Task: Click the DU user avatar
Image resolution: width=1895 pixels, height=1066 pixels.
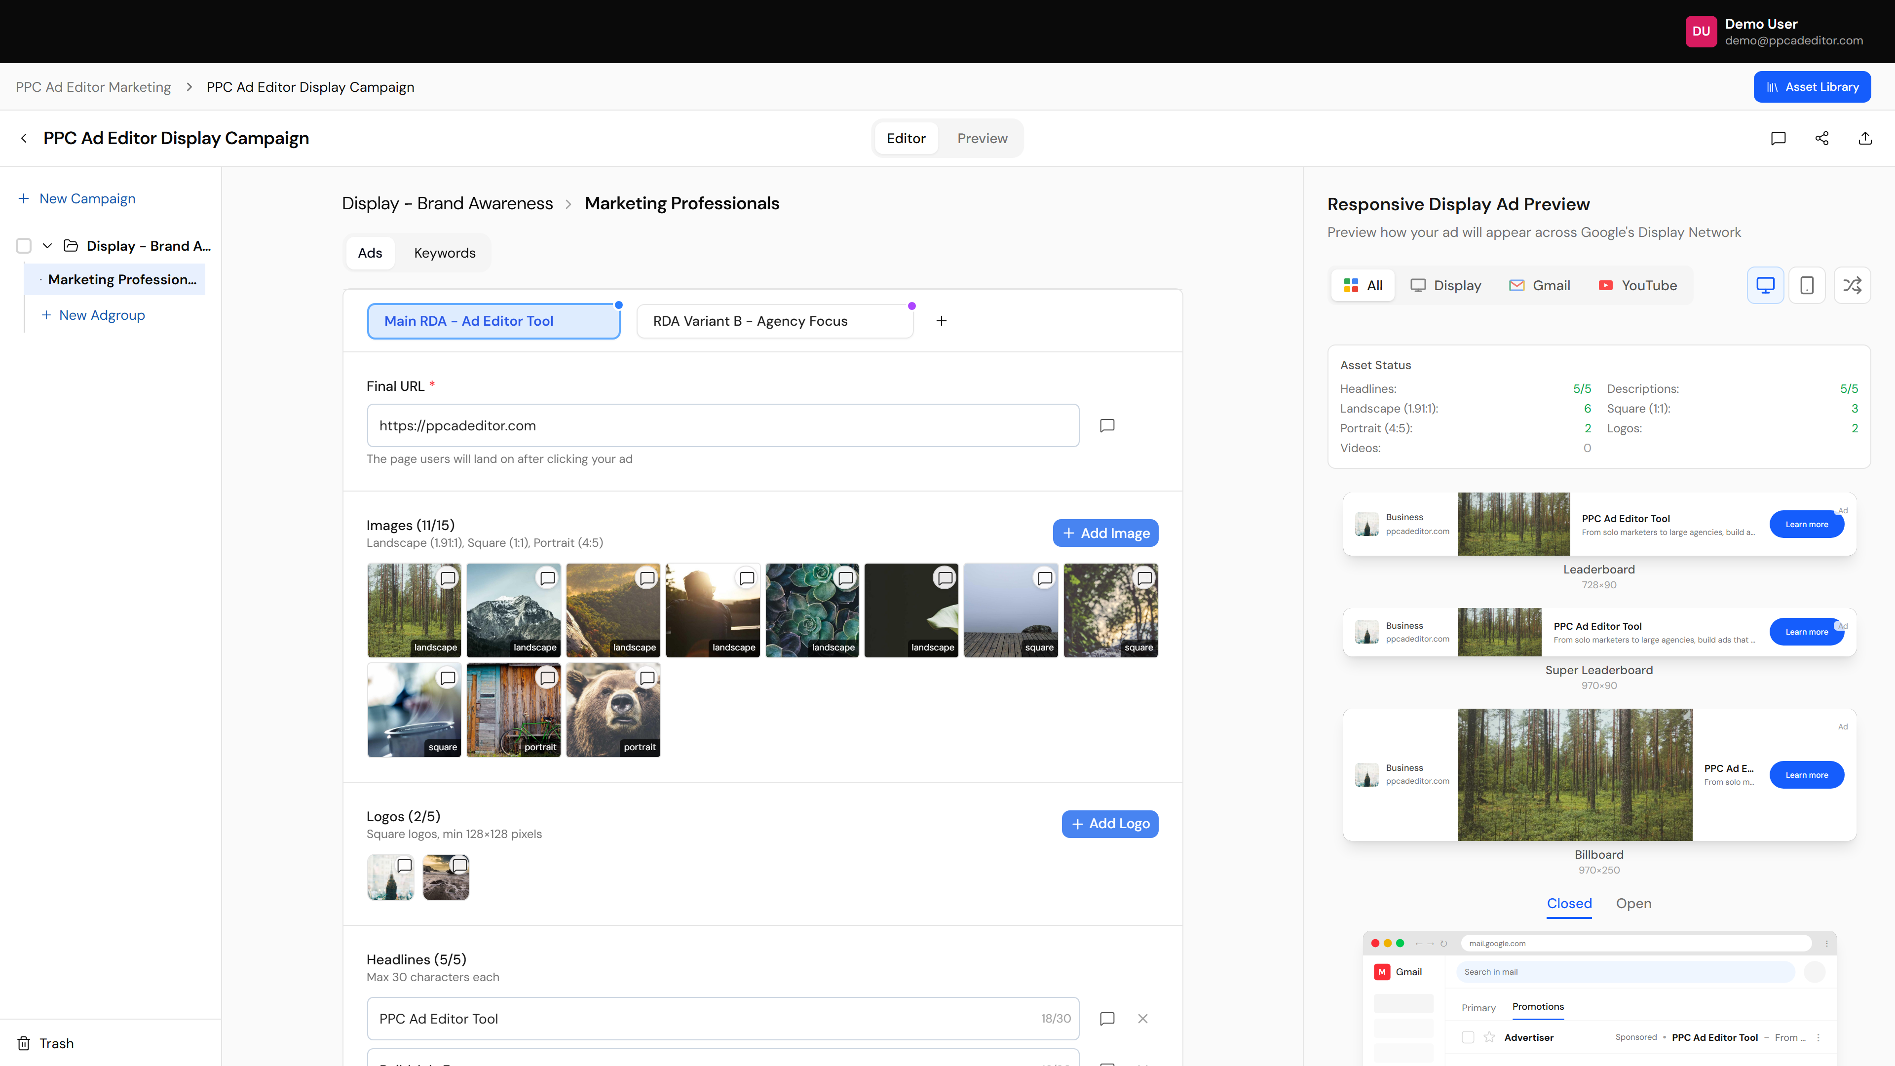Action: [x=1701, y=32]
